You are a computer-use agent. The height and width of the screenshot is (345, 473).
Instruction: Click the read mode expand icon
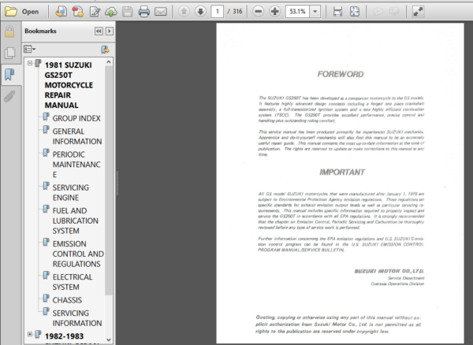(x=418, y=12)
